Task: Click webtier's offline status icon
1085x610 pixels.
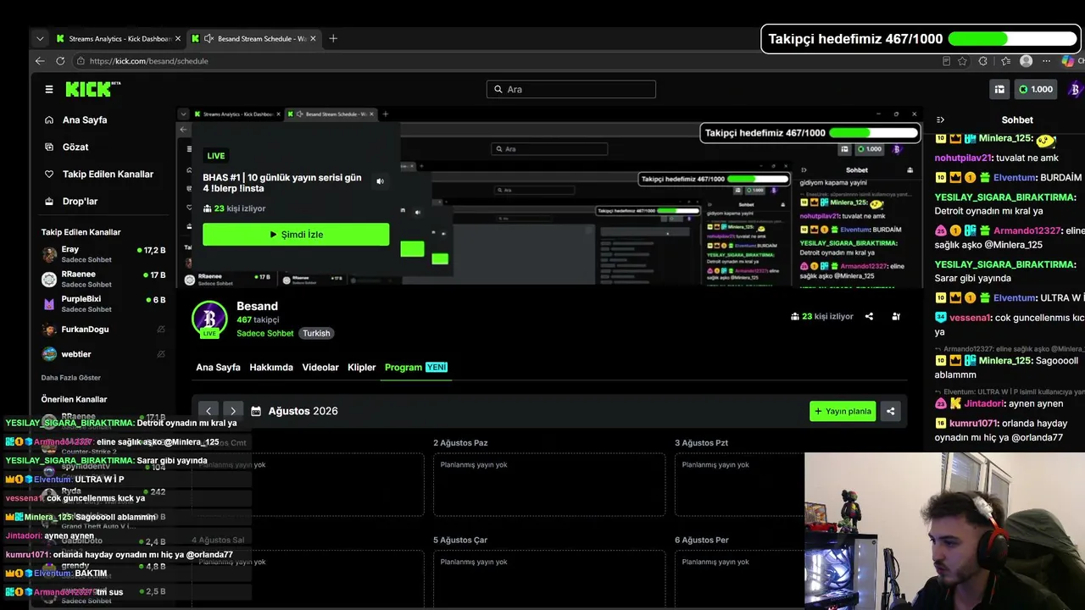Action: (x=161, y=354)
